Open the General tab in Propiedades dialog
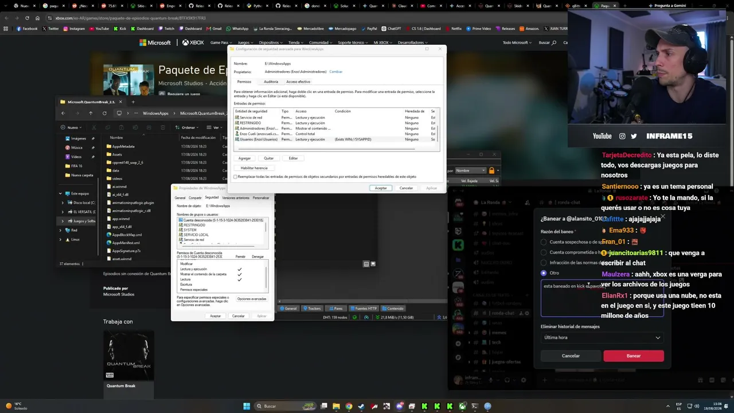 [180, 198]
